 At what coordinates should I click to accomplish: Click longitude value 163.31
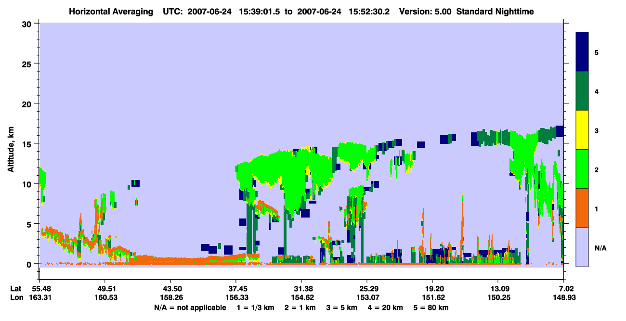coord(39,297)
